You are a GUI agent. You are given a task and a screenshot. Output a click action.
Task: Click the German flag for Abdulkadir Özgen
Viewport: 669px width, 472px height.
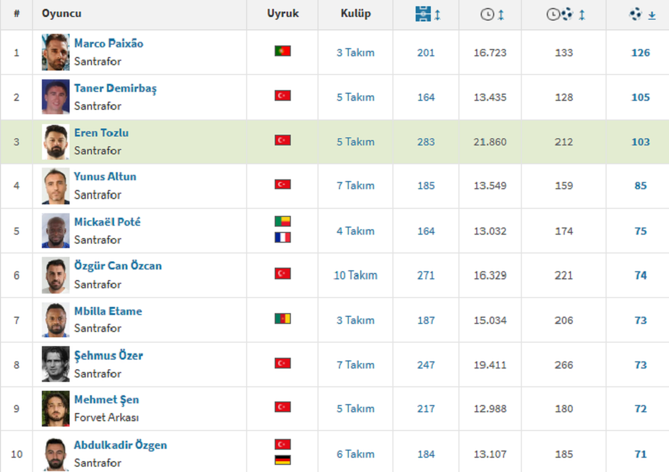pyautogui.click(x=283, y=460)
